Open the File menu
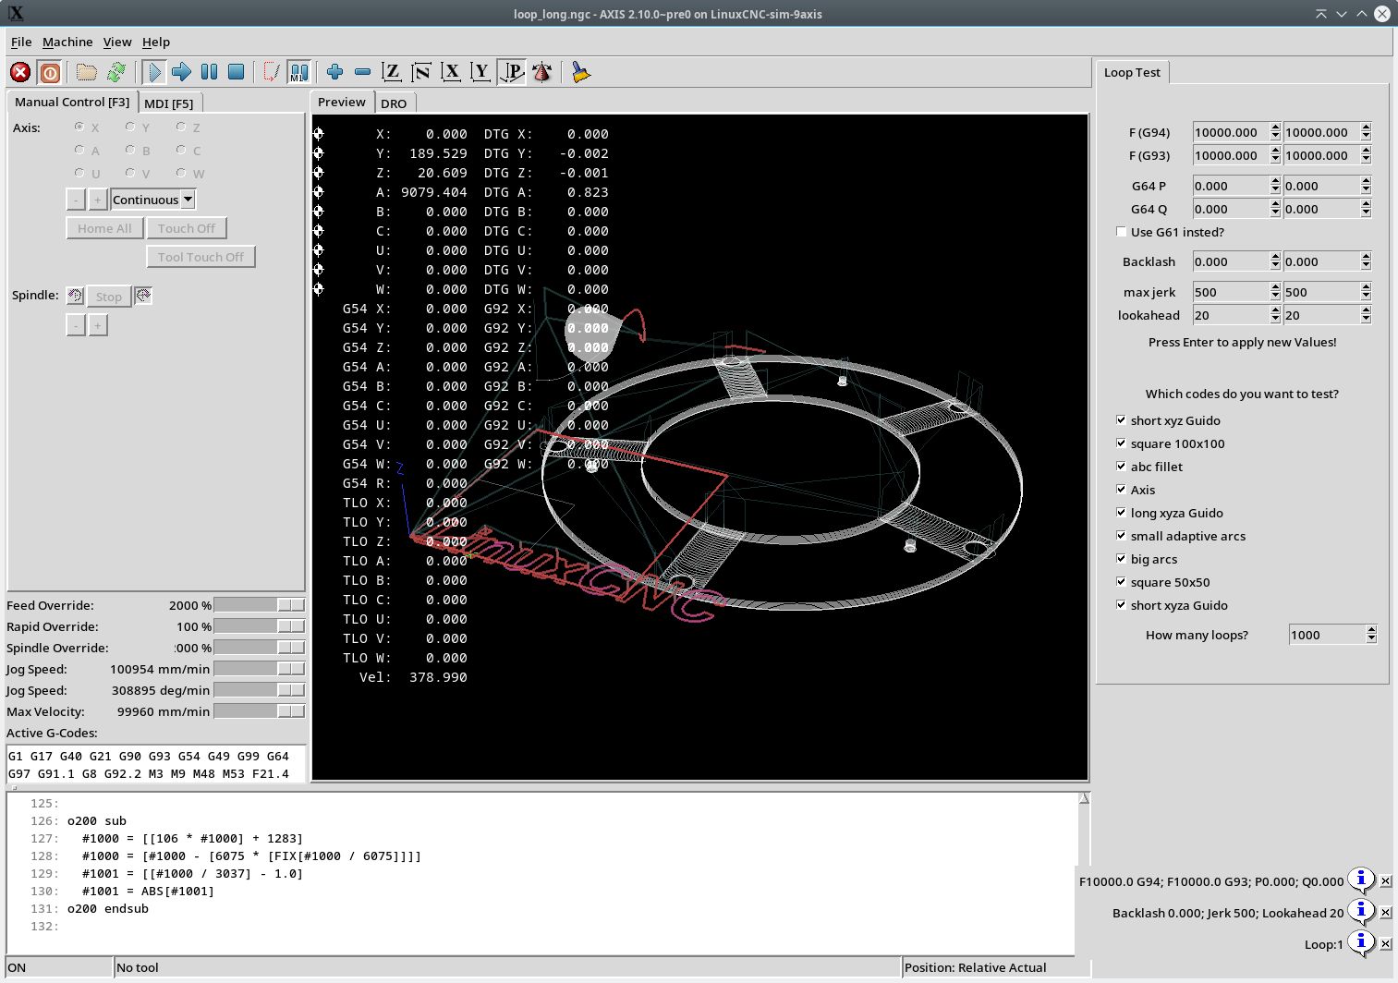 point(21,42)
